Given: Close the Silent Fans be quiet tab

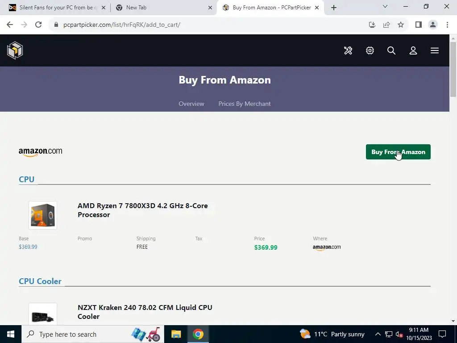Looking at the screenshot, I should (x=103, y=8).
